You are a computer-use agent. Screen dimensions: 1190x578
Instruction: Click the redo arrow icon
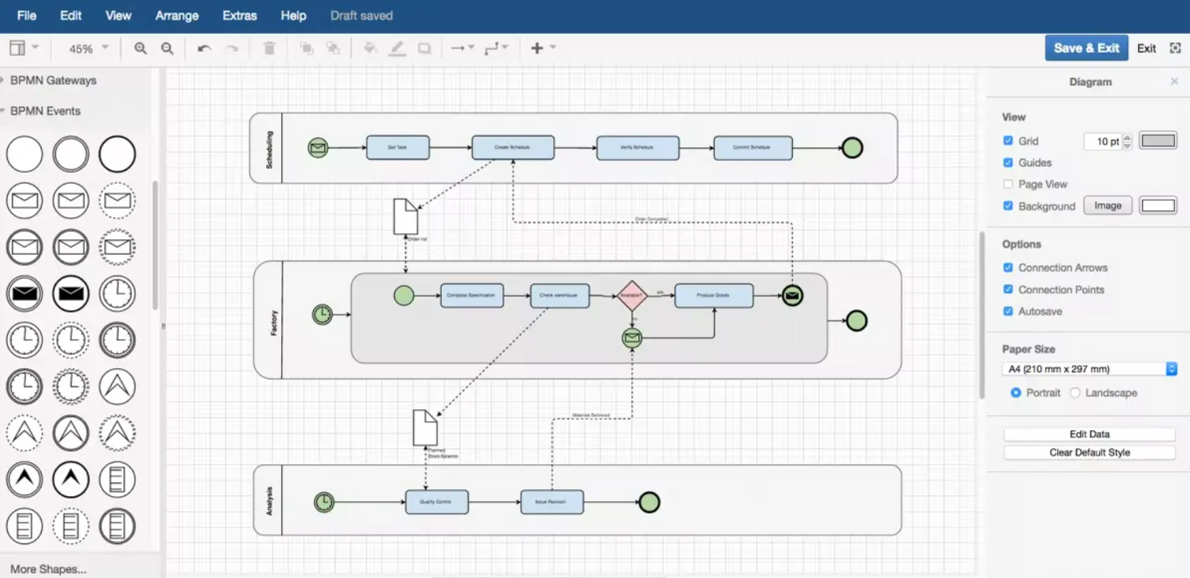click(x=232, y=49)
